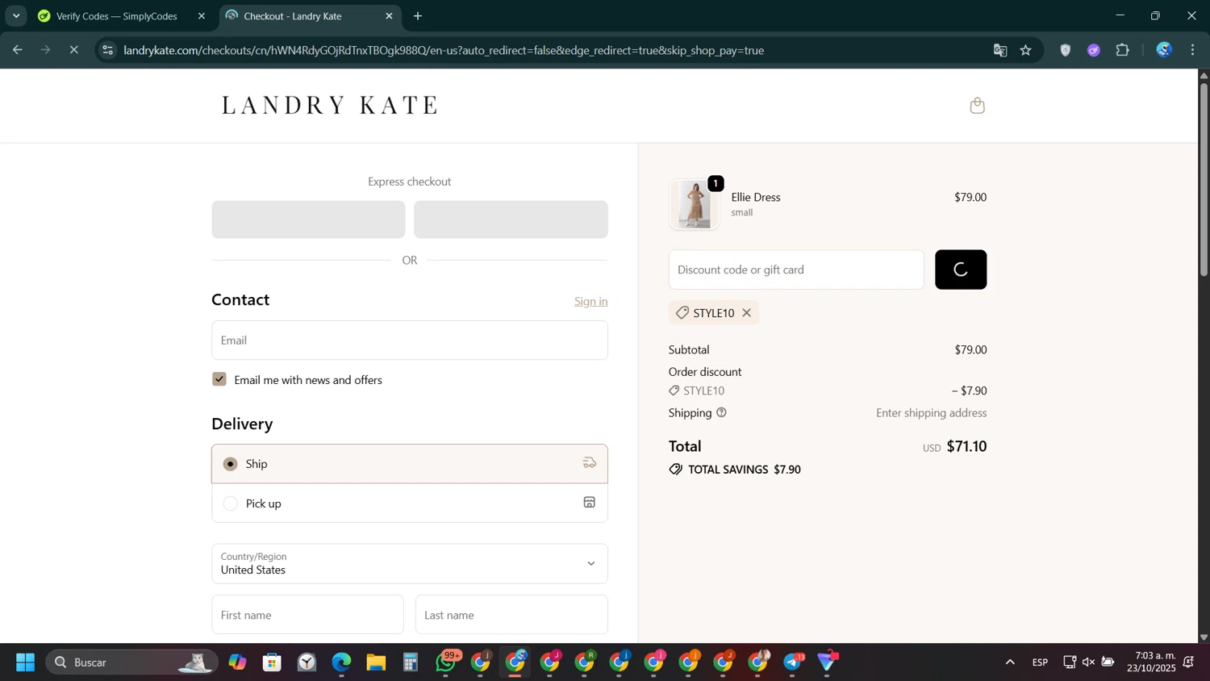
Task: Focus the Email input field
Action: pyautogui.click(x=410, y=340)
